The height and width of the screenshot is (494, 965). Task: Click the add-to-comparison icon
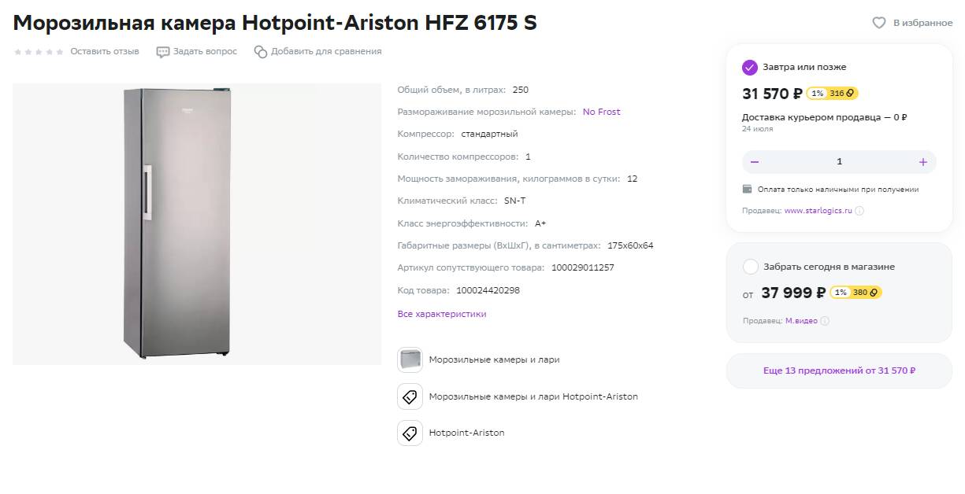tap(261, 52)
